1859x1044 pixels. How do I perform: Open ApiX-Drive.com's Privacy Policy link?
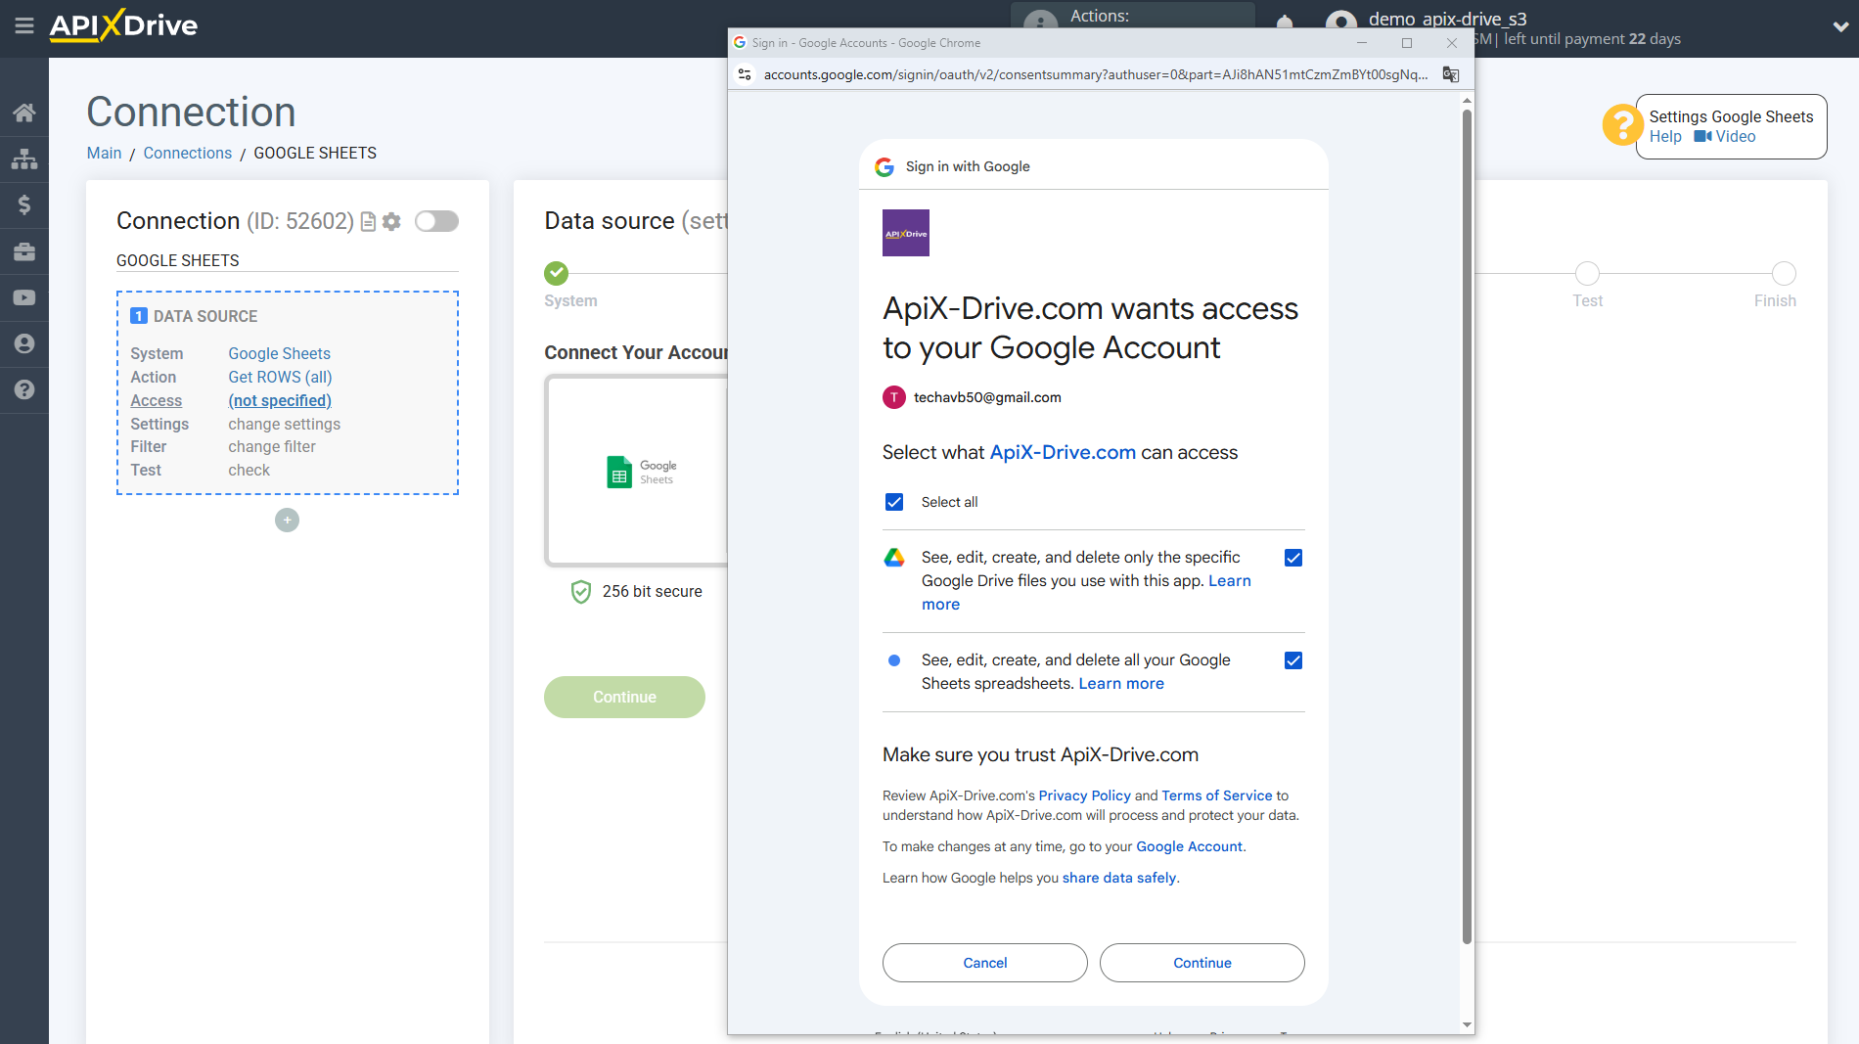[1083, 795]
